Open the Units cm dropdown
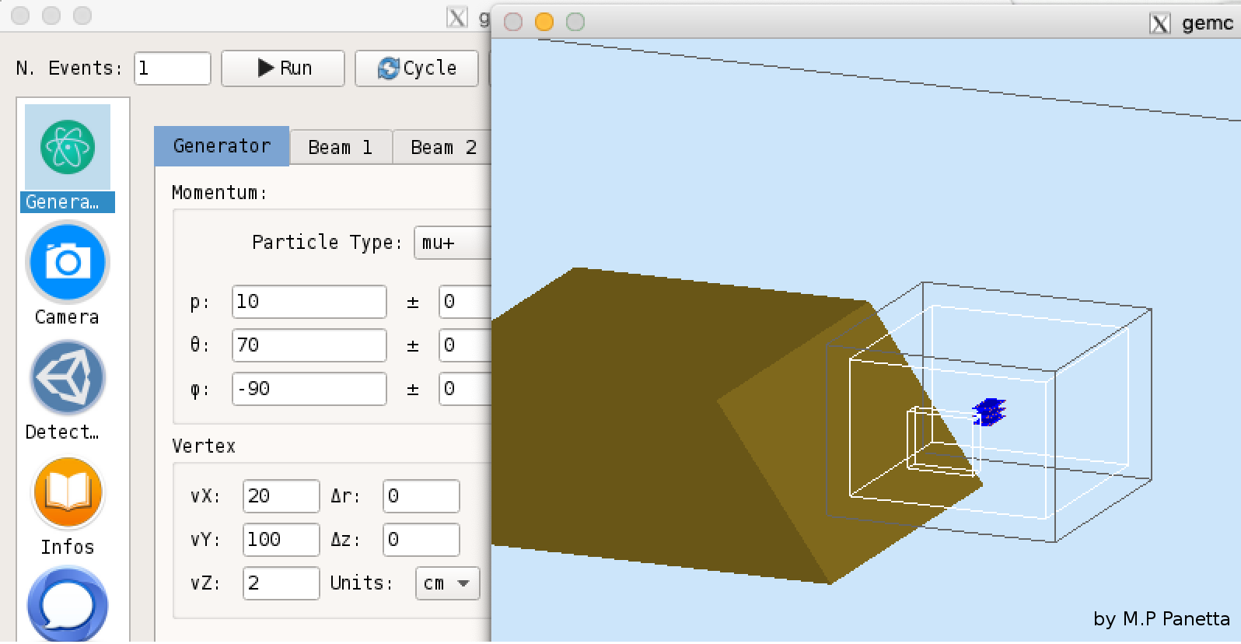The image size is (1241, 644). [447, 583]
